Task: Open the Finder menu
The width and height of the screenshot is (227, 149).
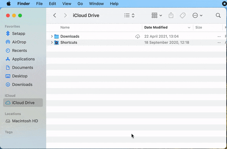Action: pos(23,4)
